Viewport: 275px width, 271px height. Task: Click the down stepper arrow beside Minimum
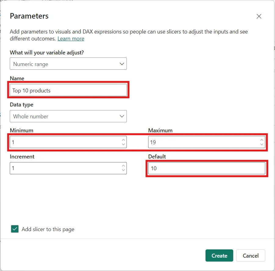click(123, 144)
